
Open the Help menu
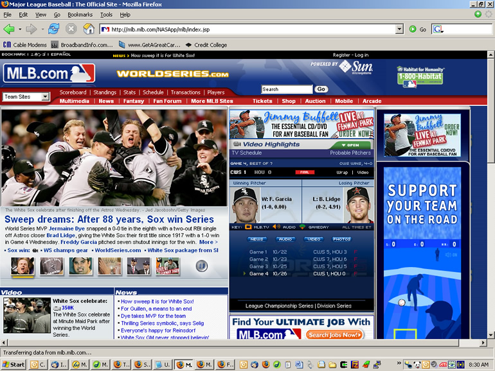click(125, 15)
